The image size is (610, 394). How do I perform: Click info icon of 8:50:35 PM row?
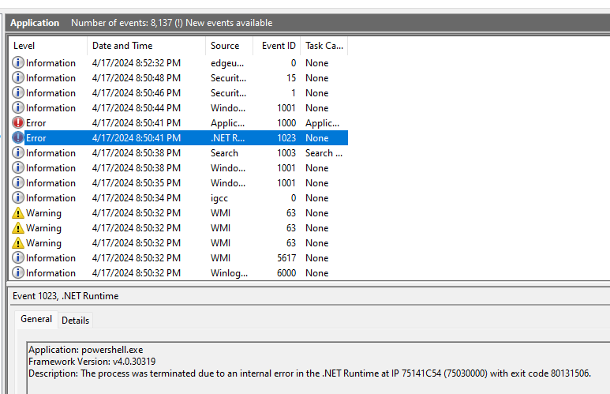[18, 182]
